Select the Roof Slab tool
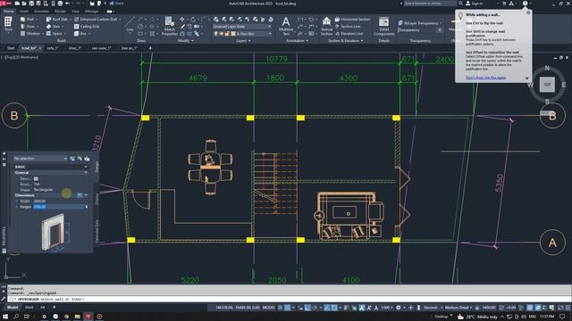Image resolution: width=572 pixels, height=321 pixels. (x=57, y=19)
